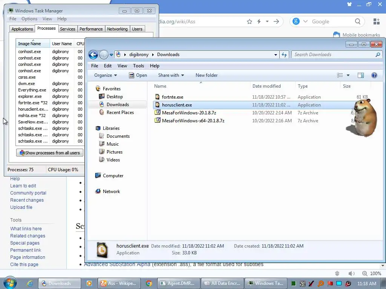Open Music library
Image resolution: width=386 pixels, height=289 pixels.
pyautogui.click(x=112, y=144)
